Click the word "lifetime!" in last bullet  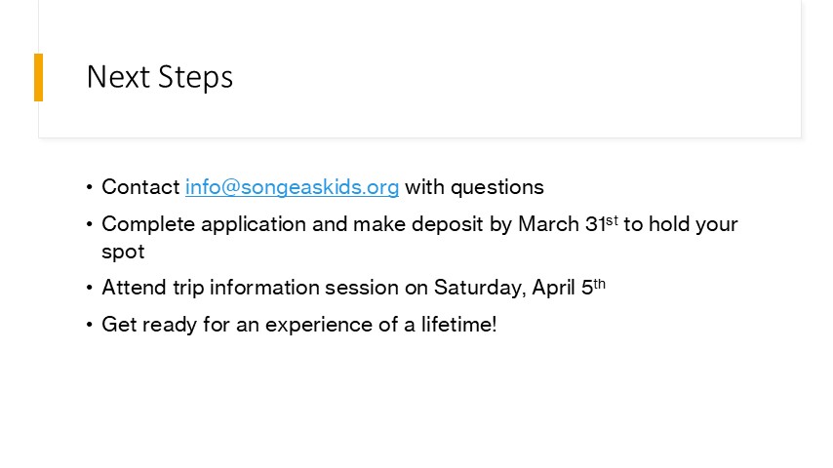pos(459,324)
